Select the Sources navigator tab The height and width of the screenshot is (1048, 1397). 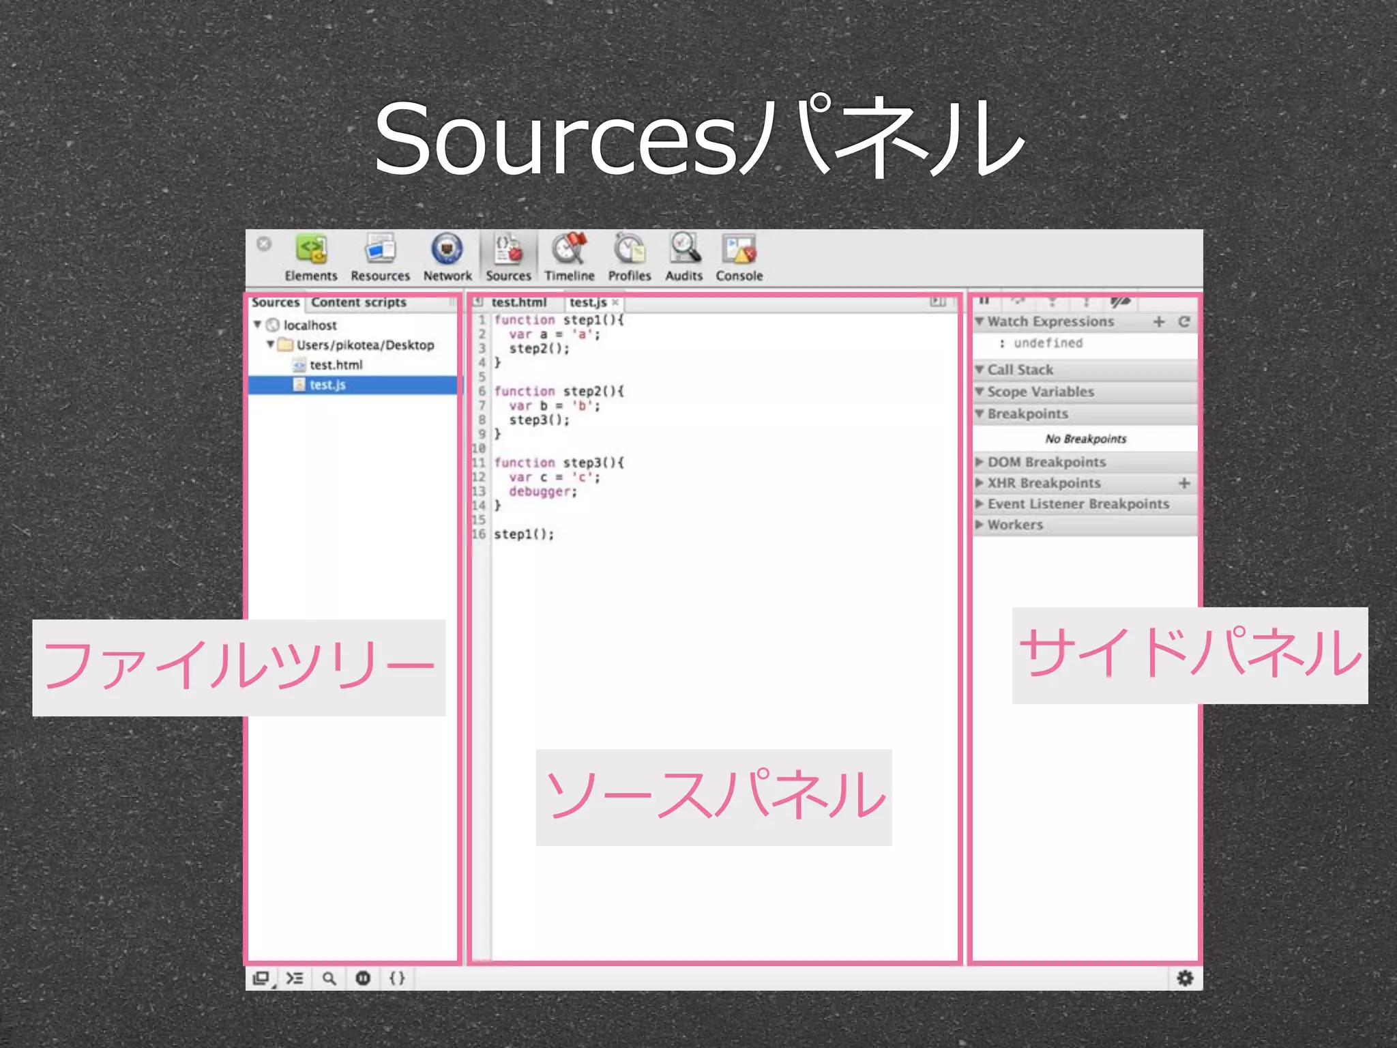(x=276, y=302)
